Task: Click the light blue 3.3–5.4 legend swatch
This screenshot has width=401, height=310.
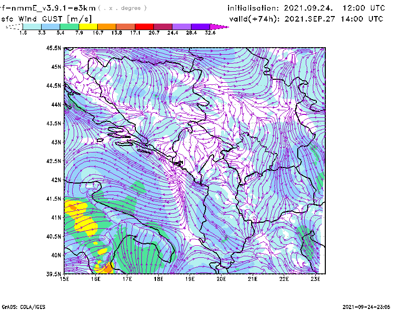Action: pyautogui.click(x=51, y=27)
